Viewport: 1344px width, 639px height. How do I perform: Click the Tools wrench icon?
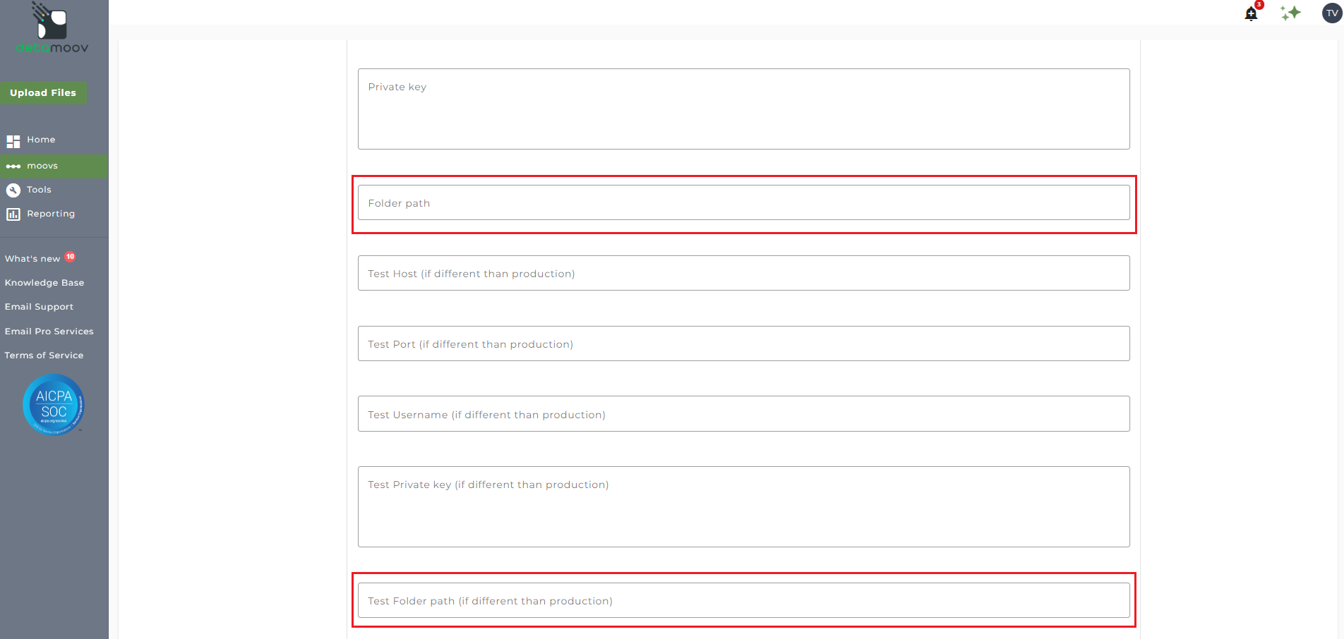tap(13, 190)
